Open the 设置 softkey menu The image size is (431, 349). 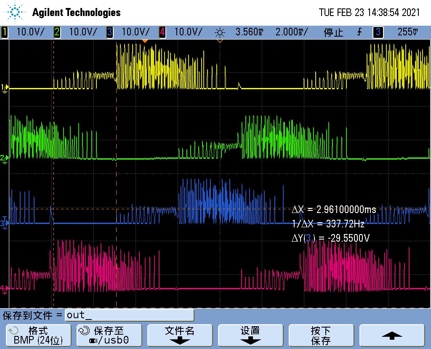click(250, 335)
